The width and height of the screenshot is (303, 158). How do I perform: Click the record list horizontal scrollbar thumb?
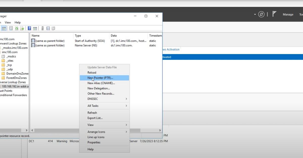[87, 130]
